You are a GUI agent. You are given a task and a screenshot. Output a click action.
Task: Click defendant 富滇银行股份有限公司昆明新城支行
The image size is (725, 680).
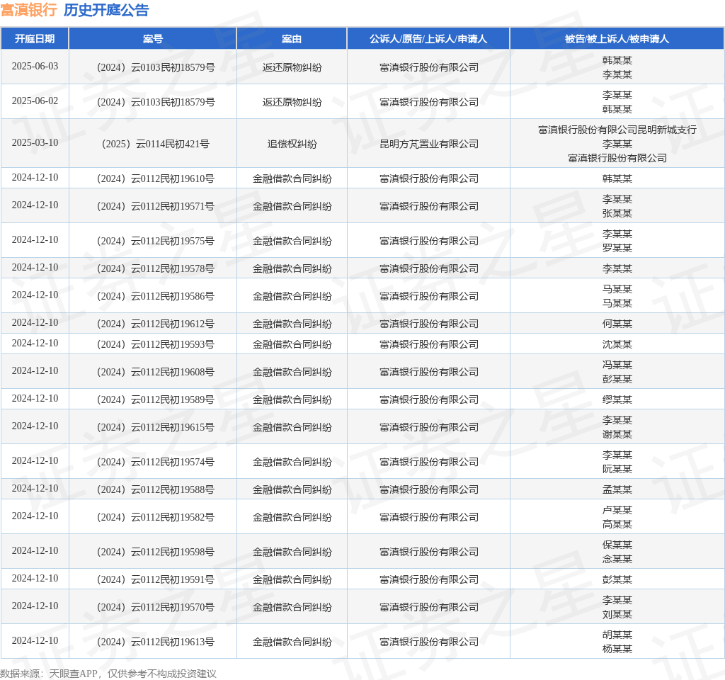(x=617, y=130)
